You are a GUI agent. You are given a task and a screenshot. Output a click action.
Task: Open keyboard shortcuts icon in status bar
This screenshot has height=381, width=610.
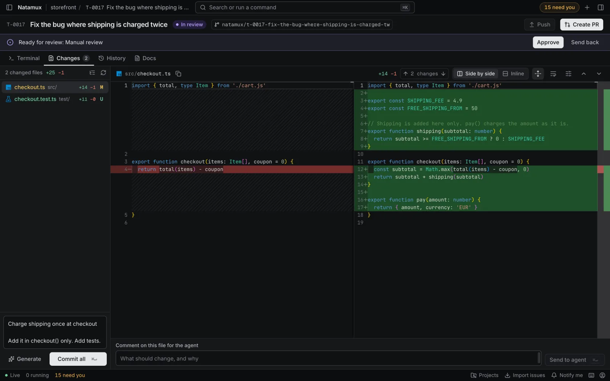[591, 375]
